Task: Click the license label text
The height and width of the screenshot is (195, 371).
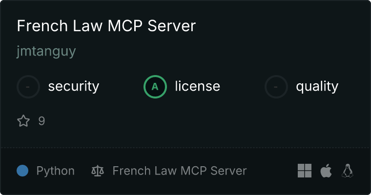Action: coord(198,86)
